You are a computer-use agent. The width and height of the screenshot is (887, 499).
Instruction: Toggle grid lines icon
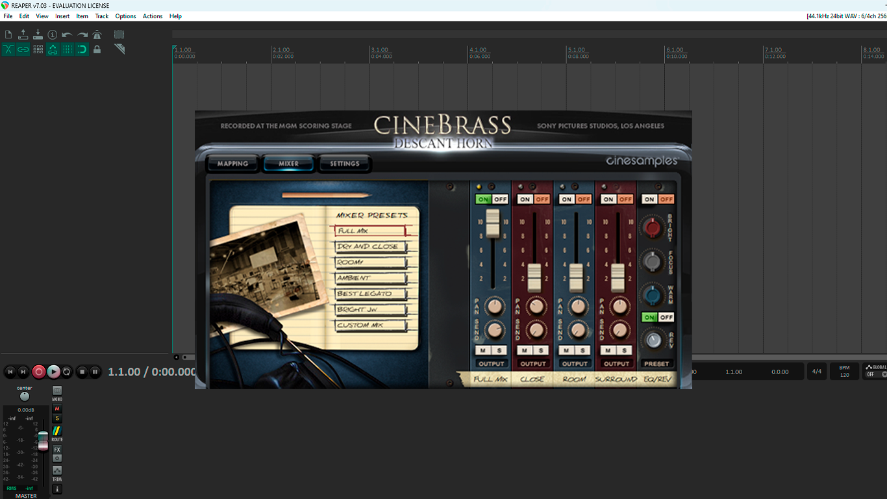(67, 49)
